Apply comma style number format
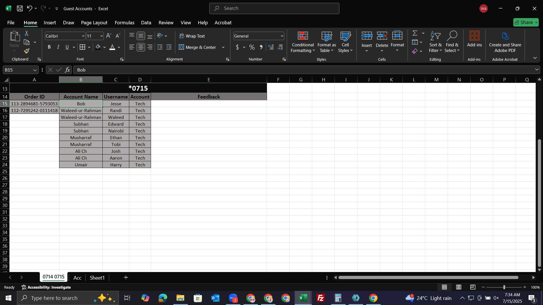Viewport: 543px width, 305px height. pos(261,47)
